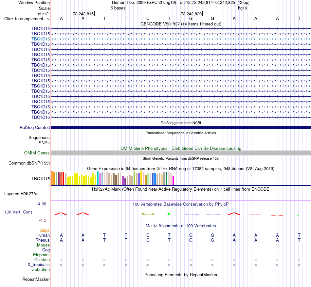Select the Zebrafish species label
Screen dimensions: 311x287
[x=41, y=270]
